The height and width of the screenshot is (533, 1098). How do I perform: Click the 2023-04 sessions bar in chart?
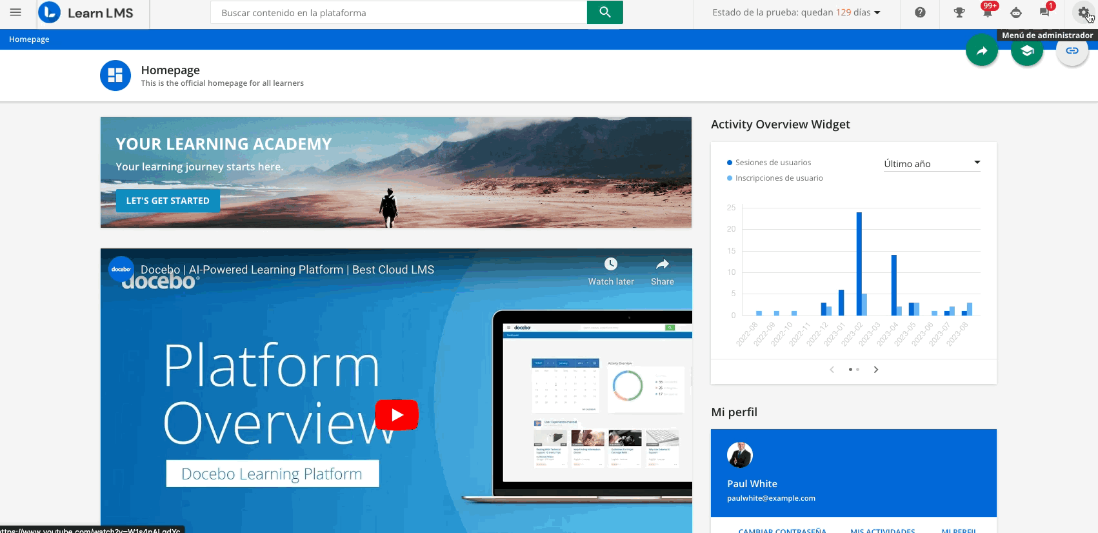[x=894, y=285]
